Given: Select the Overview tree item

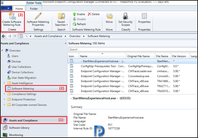Looking at the screenshot, I should [x=15, y=50].
